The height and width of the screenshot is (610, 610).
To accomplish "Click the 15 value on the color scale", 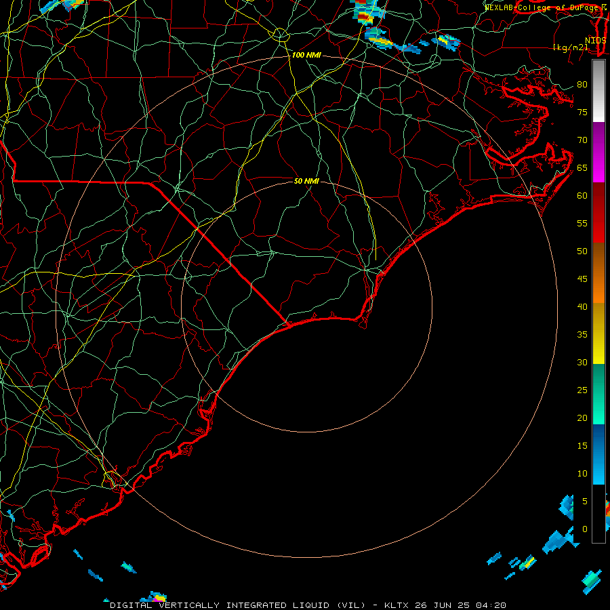I will click(582, 446).
